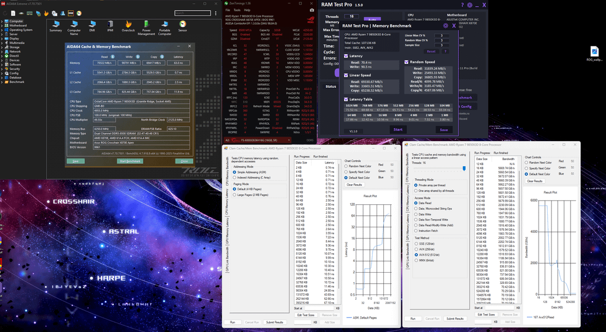The height and width of the screenshot is (332, 606).
Task: Toggle the Random Speed checkbox
Action: [406, 62]
